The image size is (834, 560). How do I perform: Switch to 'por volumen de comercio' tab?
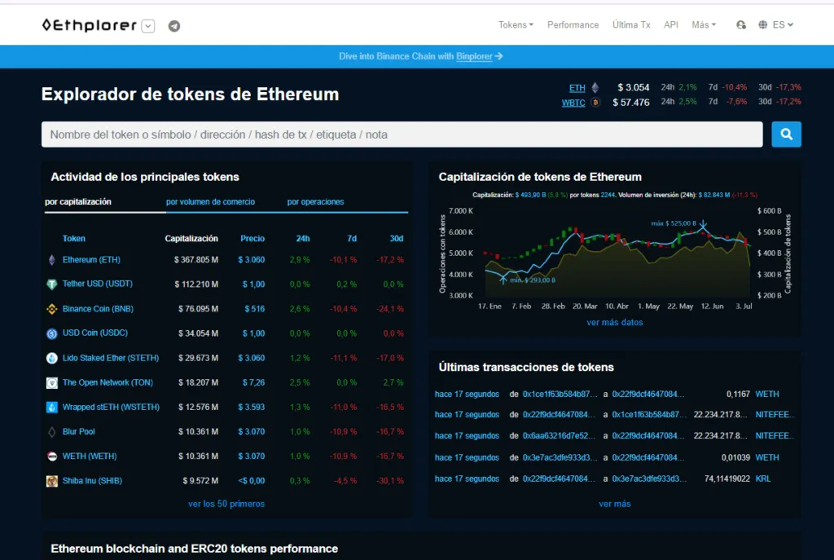210,202
